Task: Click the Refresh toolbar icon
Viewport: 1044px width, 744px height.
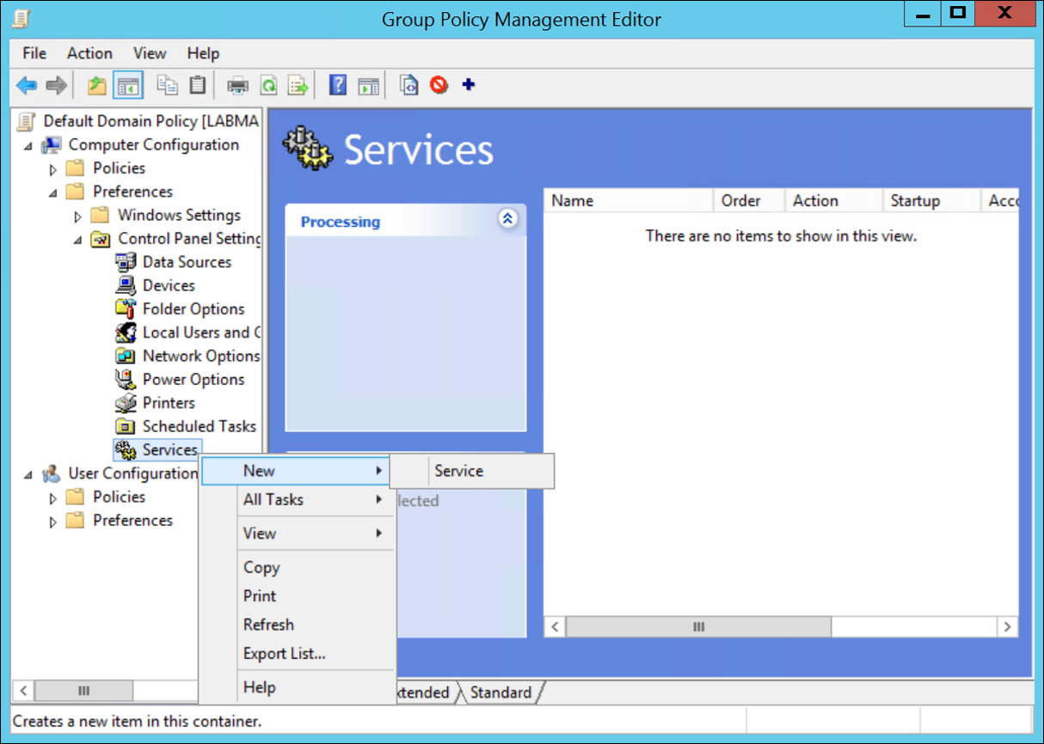Action: click(269, 85)
